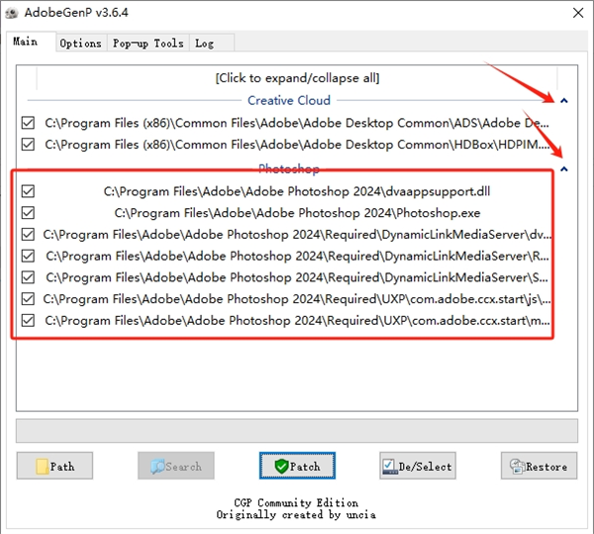The height and width of the screenshot is (534, 594).
Task: Select the DynamicLinkMediaServer\dv... path row
Action: pyautogui.click(x=297, y=235)
